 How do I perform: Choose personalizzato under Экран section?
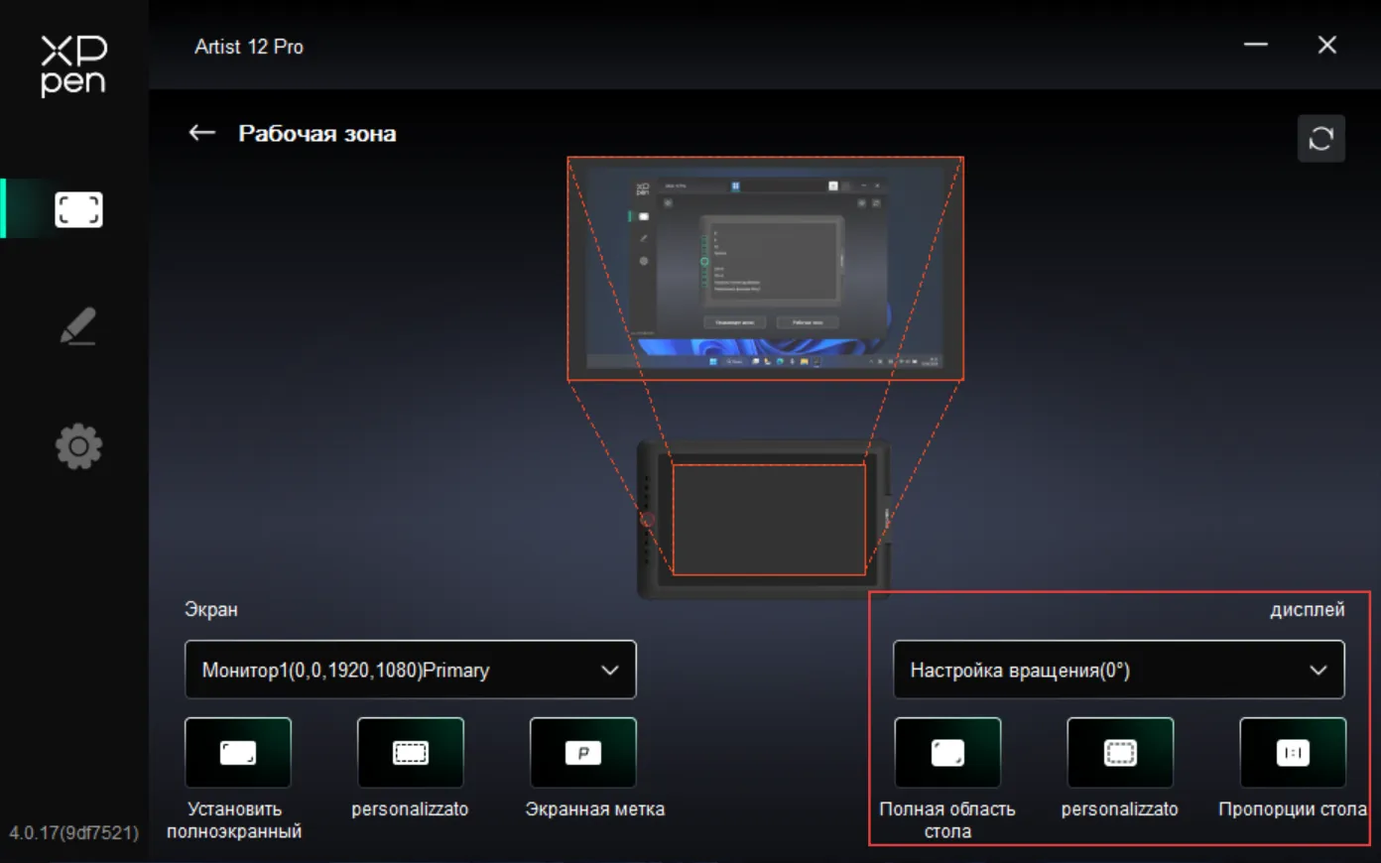point(411,753)
